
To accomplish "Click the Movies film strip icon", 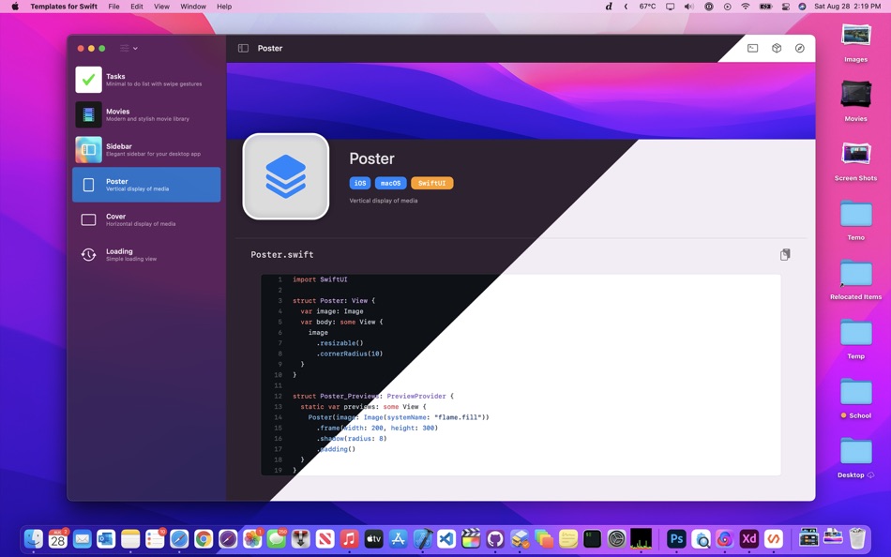I will [x=89, y=114].
